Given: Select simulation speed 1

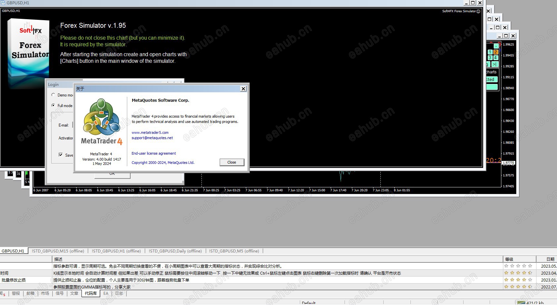Looking at the screenshot, I should [x=490, y=52].
